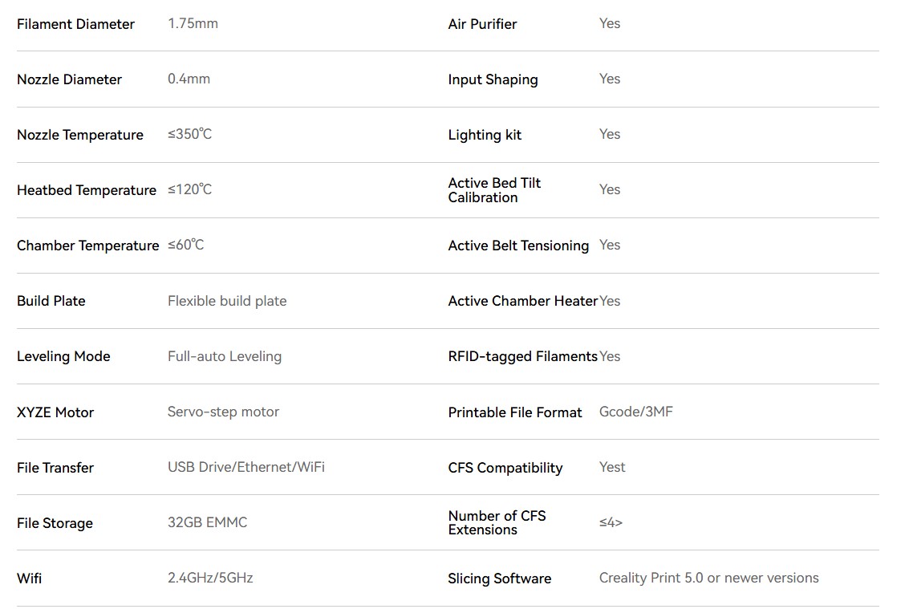
Task: Select the Gcode/3MF file format value
Action: [636, 412]
